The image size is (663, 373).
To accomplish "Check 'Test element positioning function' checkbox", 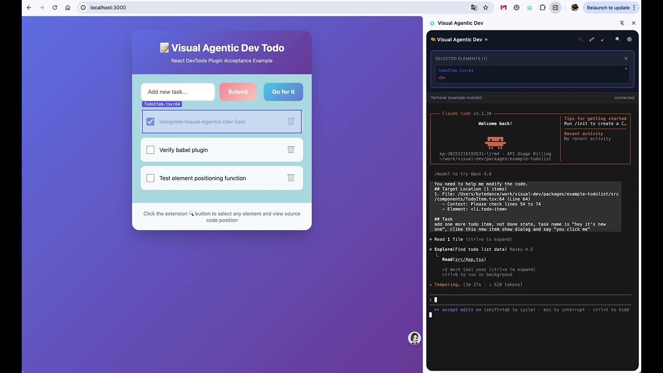I will click(x=150, y=178).
